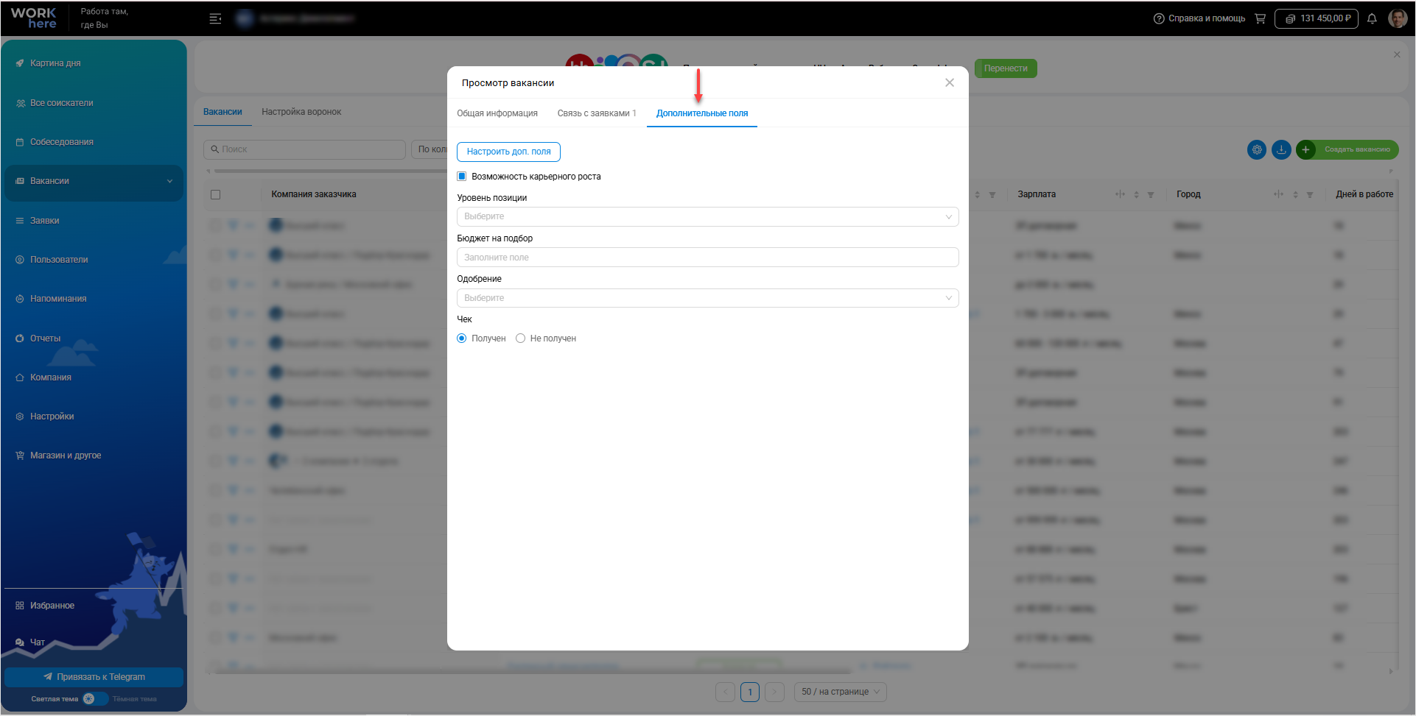Click the balance 131 450,00 ₽ button
The image size is (1416, 716).
pyautogui.click(x=1317, y=18)
